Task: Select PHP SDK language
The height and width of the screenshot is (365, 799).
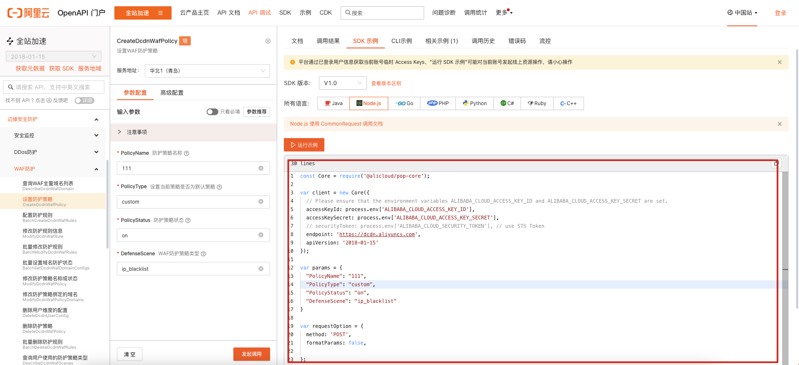Action: [438, 103]
